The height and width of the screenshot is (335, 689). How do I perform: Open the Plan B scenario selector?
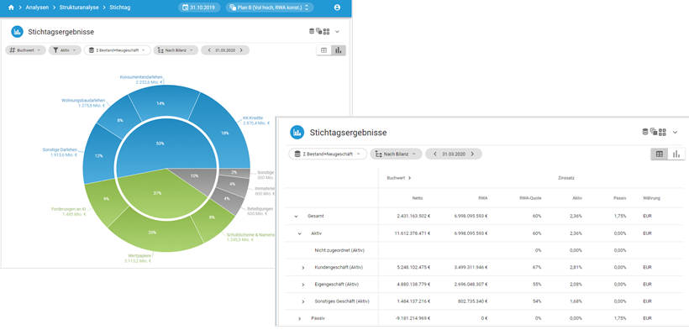270,8
